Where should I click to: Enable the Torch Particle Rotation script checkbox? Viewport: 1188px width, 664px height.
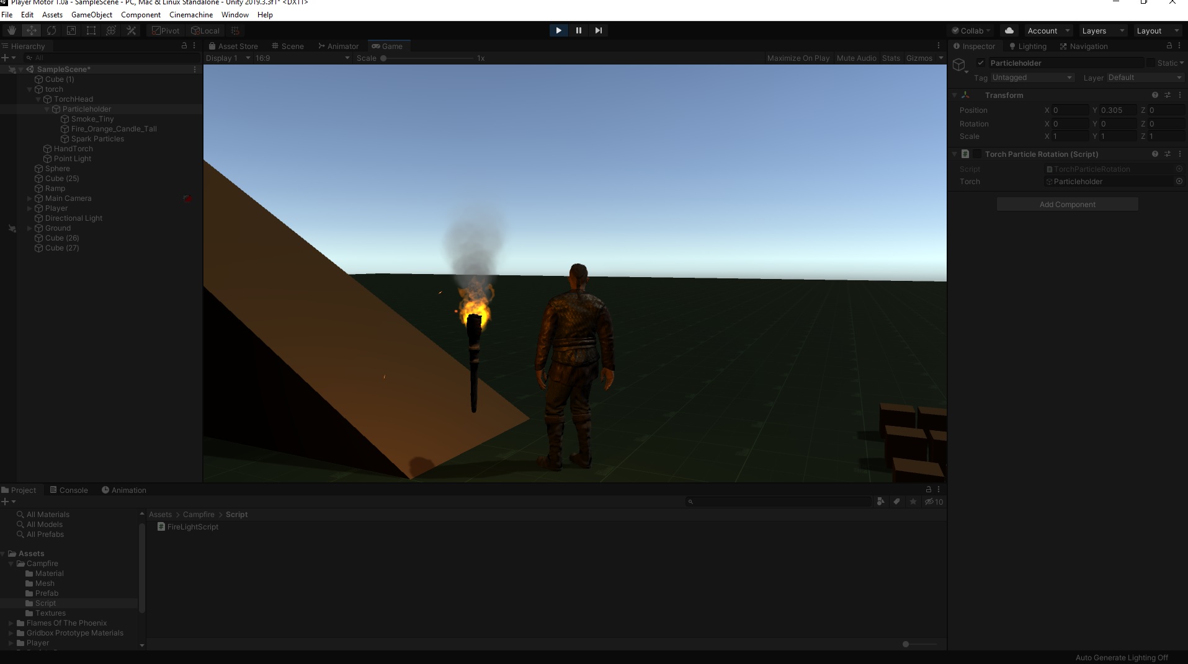click(x=976, y=154)
